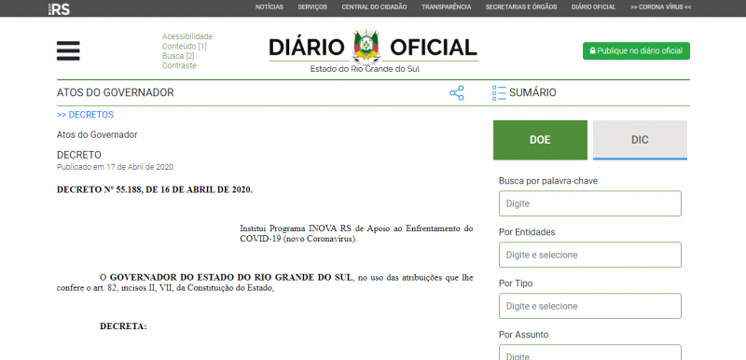
Task: Click the ATOS DO GOVERNADOR heading
Action: tap(115, 92)
